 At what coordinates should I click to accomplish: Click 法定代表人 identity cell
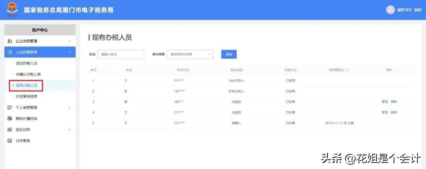pyautogui.click(x=236, y=81)
